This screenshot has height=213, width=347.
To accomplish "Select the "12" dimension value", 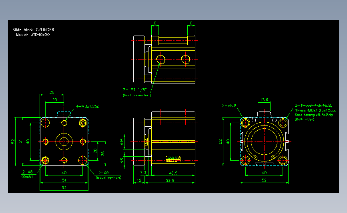I will (x=139, y=180).
